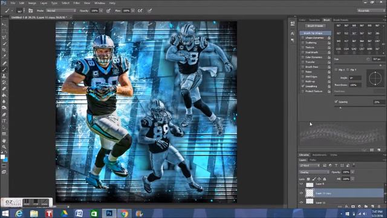Hide the selected Layer 11 copy

(301, 193)
